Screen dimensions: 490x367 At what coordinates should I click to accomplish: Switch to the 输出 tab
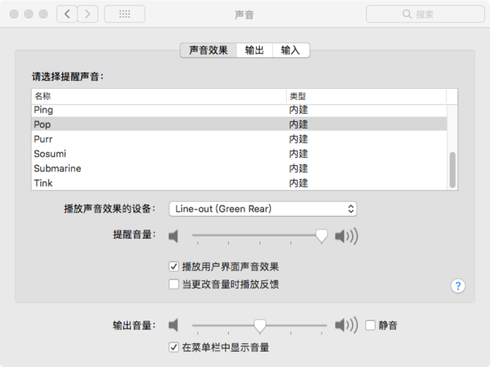point(254,50)
